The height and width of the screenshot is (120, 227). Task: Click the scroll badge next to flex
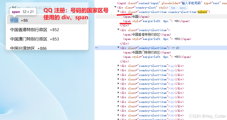[x=183, y=8]
